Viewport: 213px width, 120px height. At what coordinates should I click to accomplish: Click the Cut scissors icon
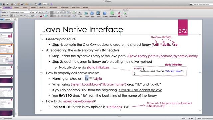[x=12, y=4]
